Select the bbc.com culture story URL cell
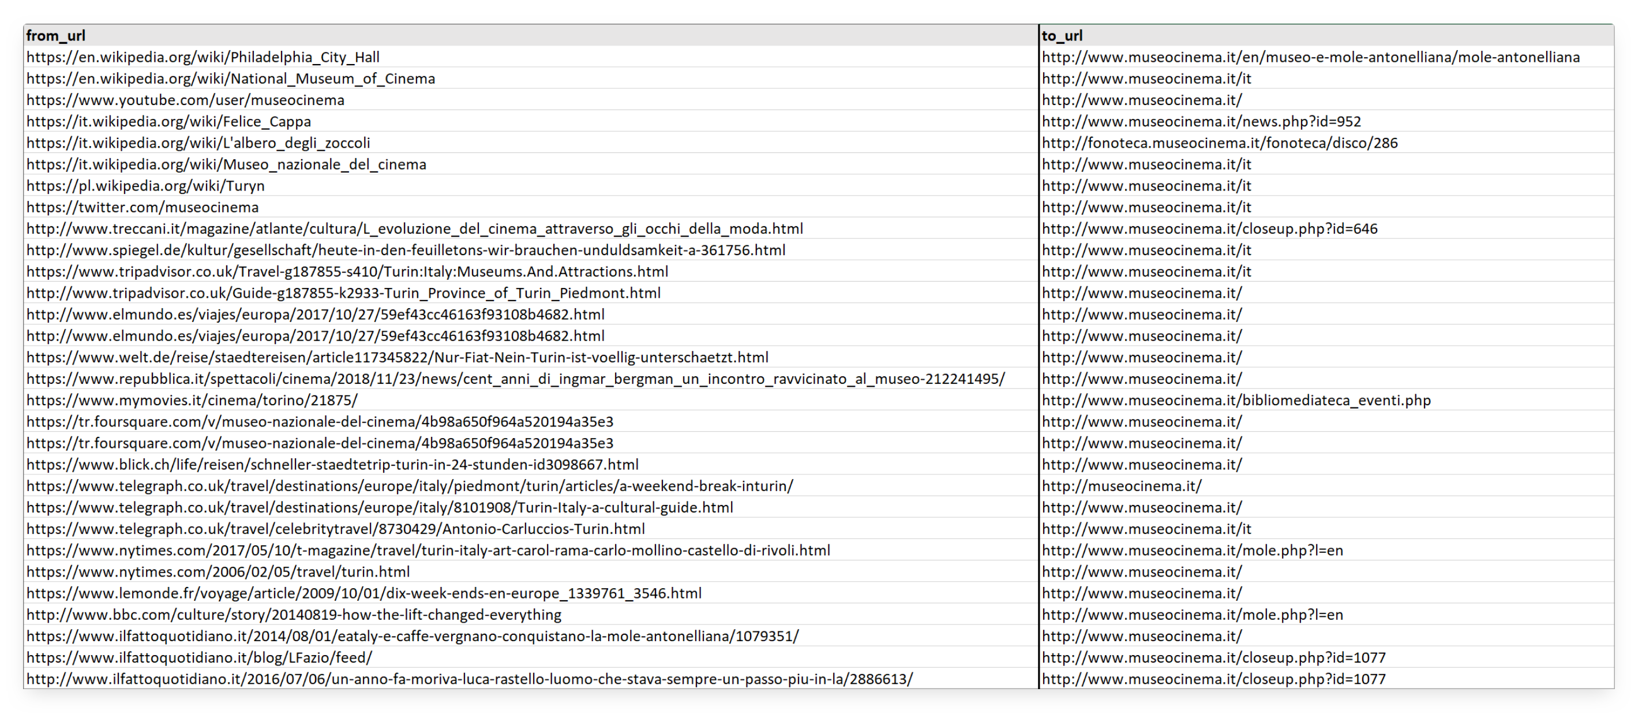This screenshot has width=1642, height=722. [294, 615]
